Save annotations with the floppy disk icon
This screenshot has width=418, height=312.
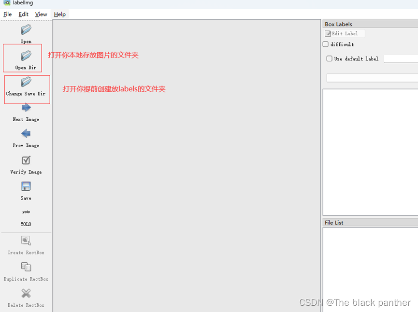[26, 186]
